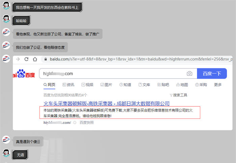This screenshot has width=236, height=163.
Task: Click the camera image-search icon
Action: click(189, 73)
